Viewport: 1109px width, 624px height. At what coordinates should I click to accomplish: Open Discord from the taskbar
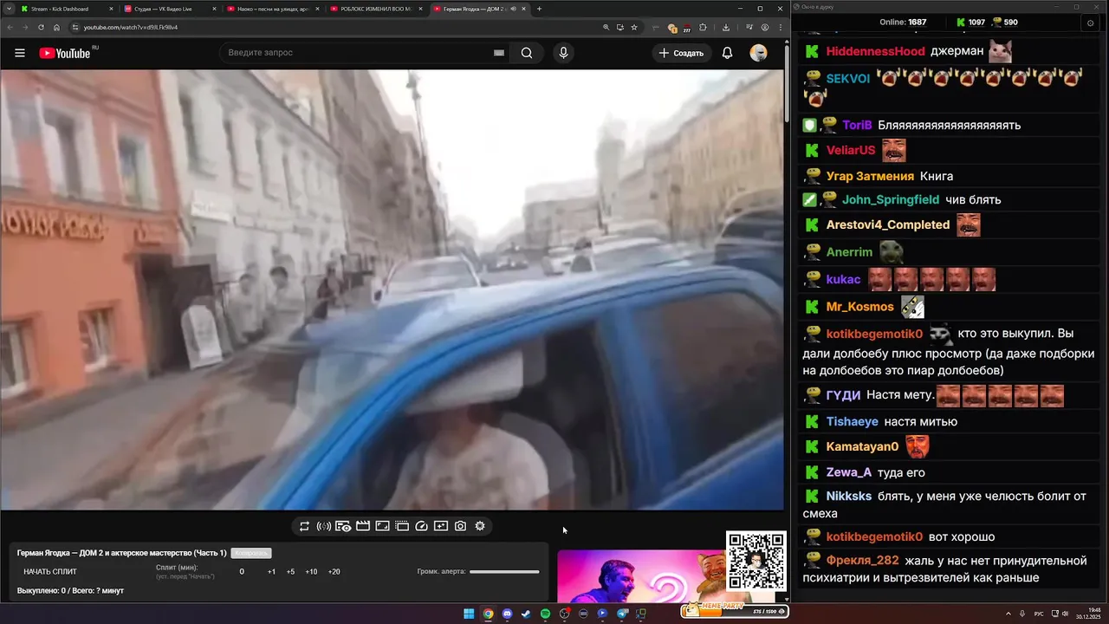coord(507,614)
